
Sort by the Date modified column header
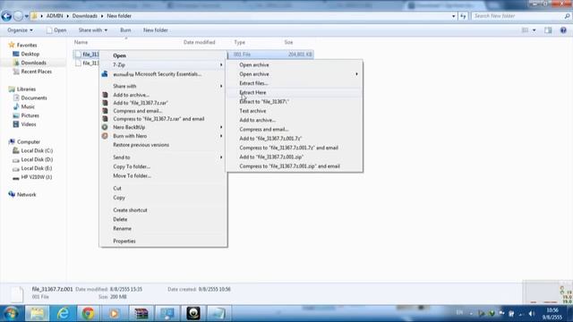pos(199,42)
